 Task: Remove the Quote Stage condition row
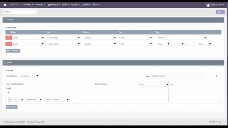click(x=9, y=38)
